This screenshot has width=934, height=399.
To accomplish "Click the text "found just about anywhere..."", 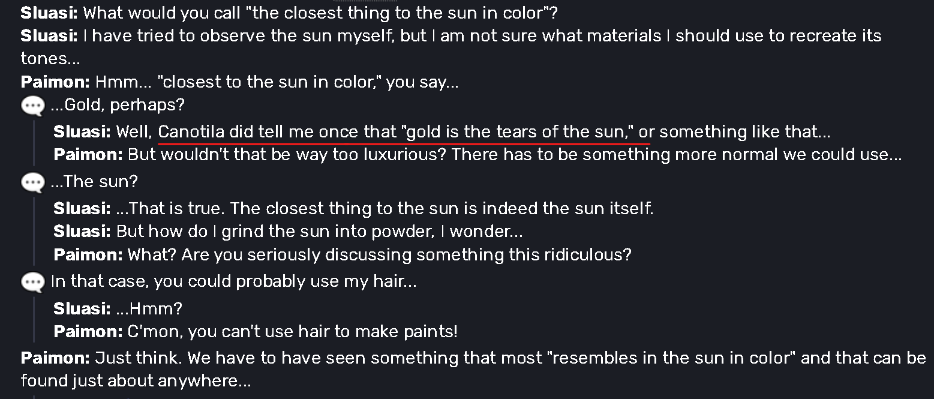I will tap(136, 381).
